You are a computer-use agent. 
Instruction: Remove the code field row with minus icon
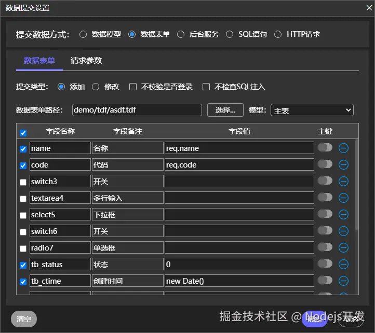point(343,164)
